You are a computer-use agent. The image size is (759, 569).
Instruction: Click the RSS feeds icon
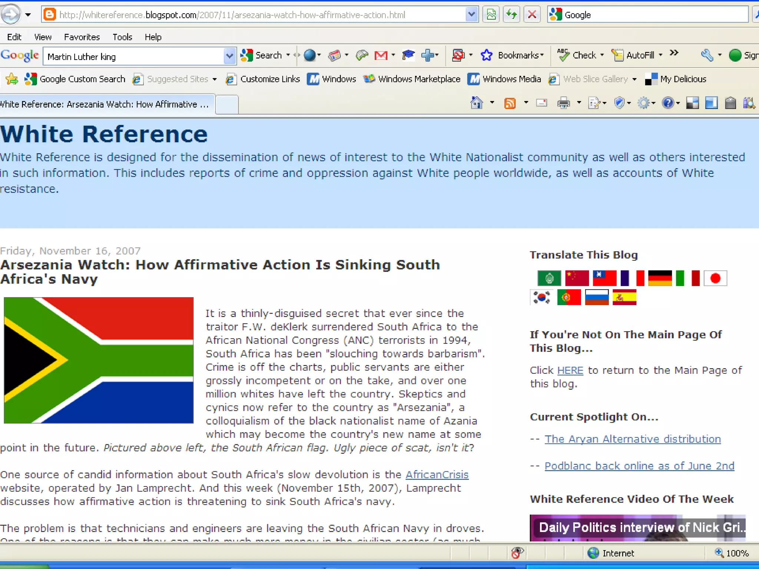pos(510,103)
